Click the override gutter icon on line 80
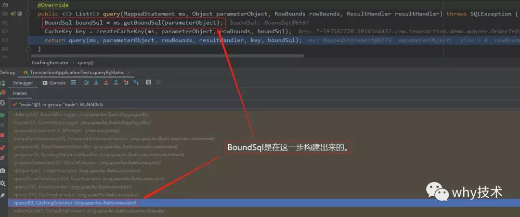Screen dimensions: 520x217 [13, 14]
